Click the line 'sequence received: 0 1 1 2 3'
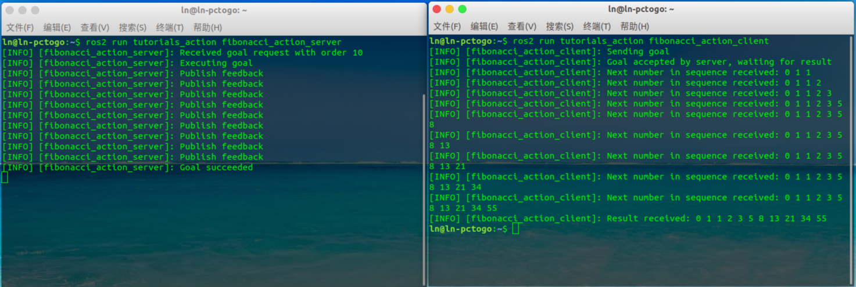The height and width of the screenshot is (287, 856). 631,93
